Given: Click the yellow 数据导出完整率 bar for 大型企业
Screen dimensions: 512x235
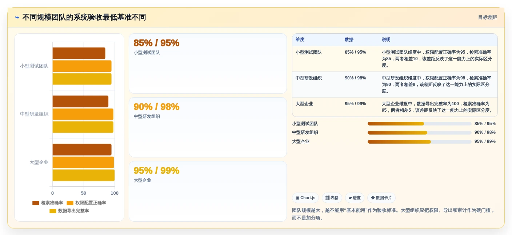Looking at the screenshot, I should pos(84,175).
